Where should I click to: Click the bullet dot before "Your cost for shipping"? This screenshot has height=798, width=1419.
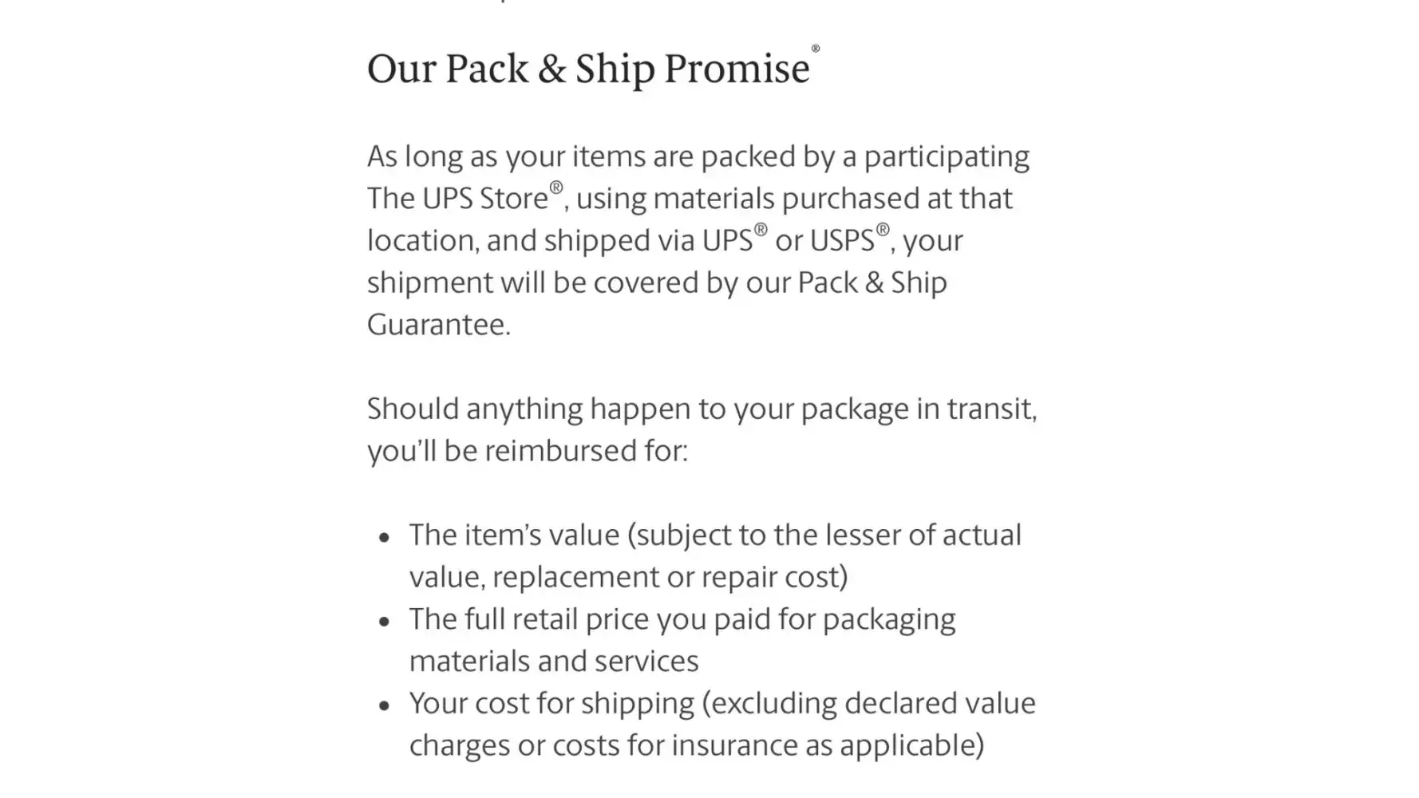coord(385,705)
